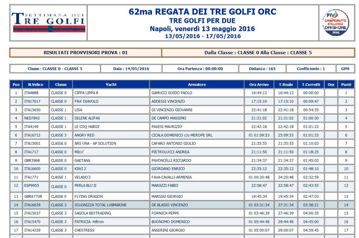Select yacht GAETANA
The width and height of the screenshot is (359, 238).
(82, 161)
